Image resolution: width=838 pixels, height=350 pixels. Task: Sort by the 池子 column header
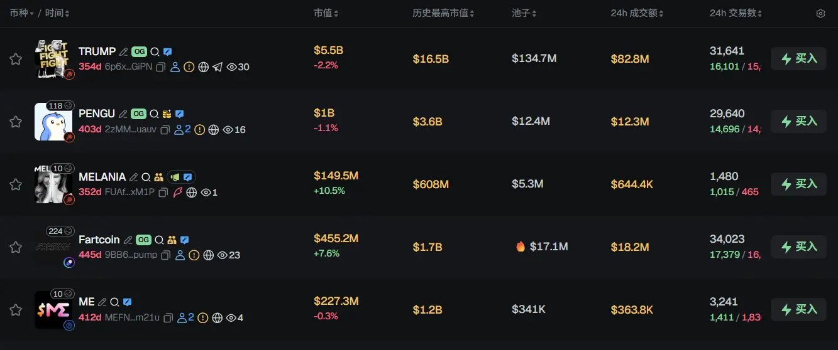(524, 14)
